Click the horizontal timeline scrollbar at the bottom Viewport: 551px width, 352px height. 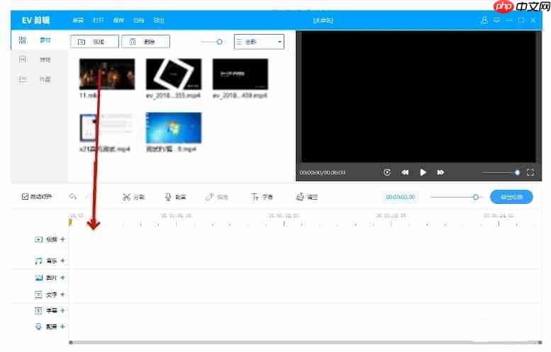tap(305, 342)
